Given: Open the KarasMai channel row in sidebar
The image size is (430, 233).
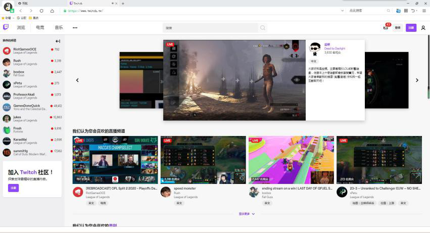Looking at the screenshot, I should coord(32,141).
